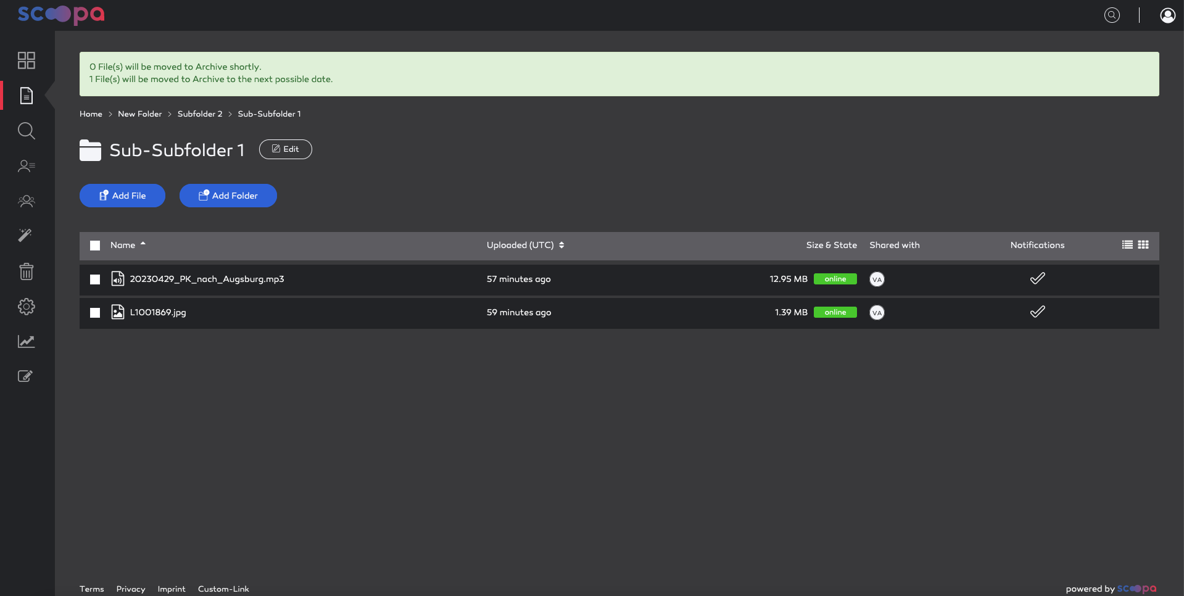Open the search magnifier in sidebar

pos(27,131)
